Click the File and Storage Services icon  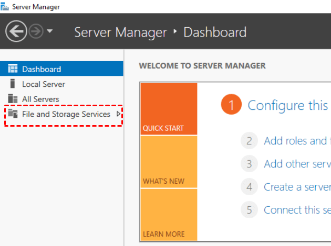tap(13, 114)
